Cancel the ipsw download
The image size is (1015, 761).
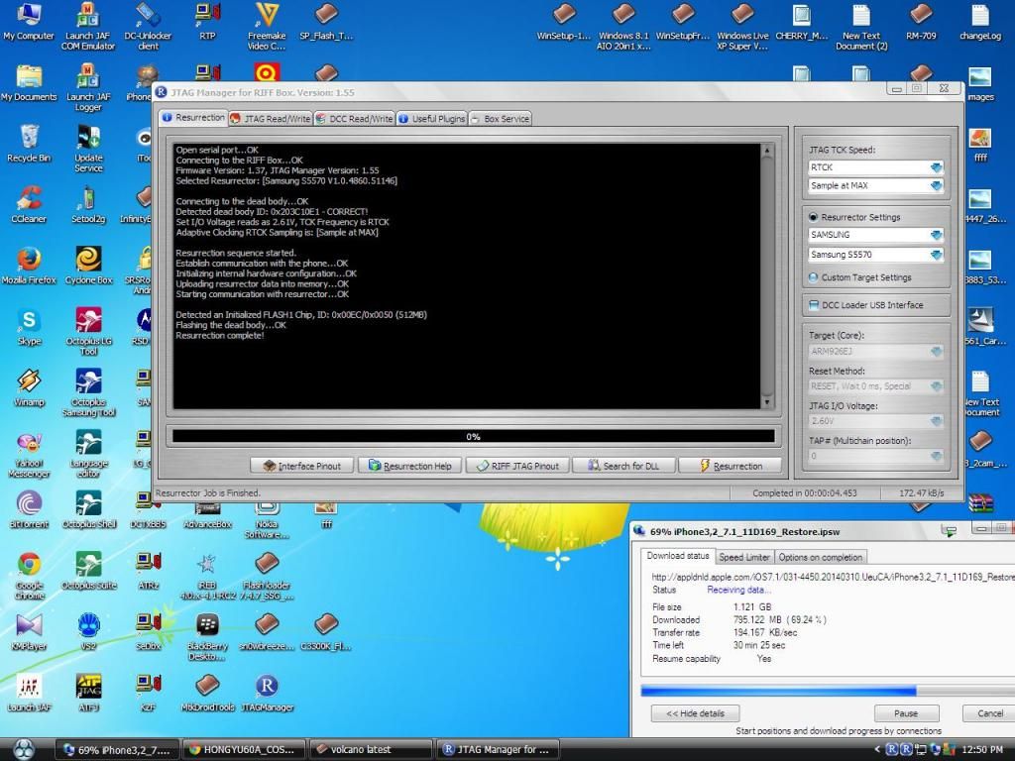pos(989,713)
